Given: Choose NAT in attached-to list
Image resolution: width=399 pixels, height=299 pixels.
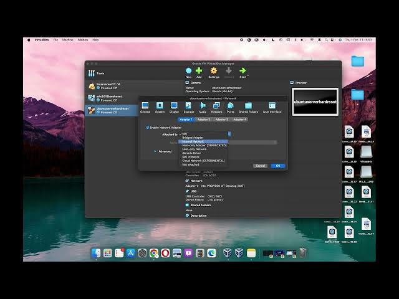Looking at the screenshot, I should click(x=203, y=134).
